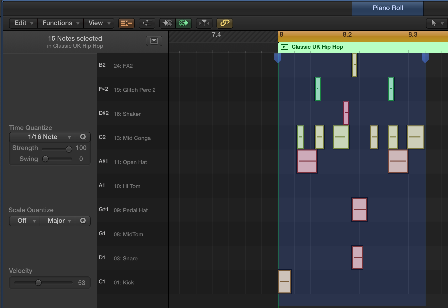Toggle the Collapse Mode button in toolbar
Image resolution: width=448 pixels, height=308 pixels.
coord(126,23)
